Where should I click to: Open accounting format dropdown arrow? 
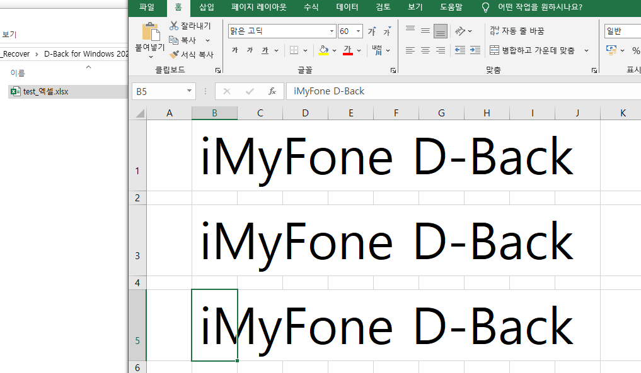pos(622,50)
